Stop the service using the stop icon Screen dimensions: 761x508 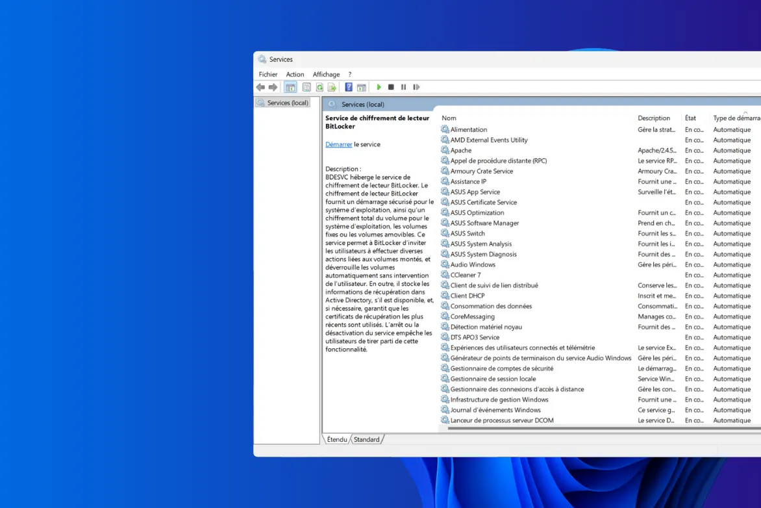click(x=391, y=86)
